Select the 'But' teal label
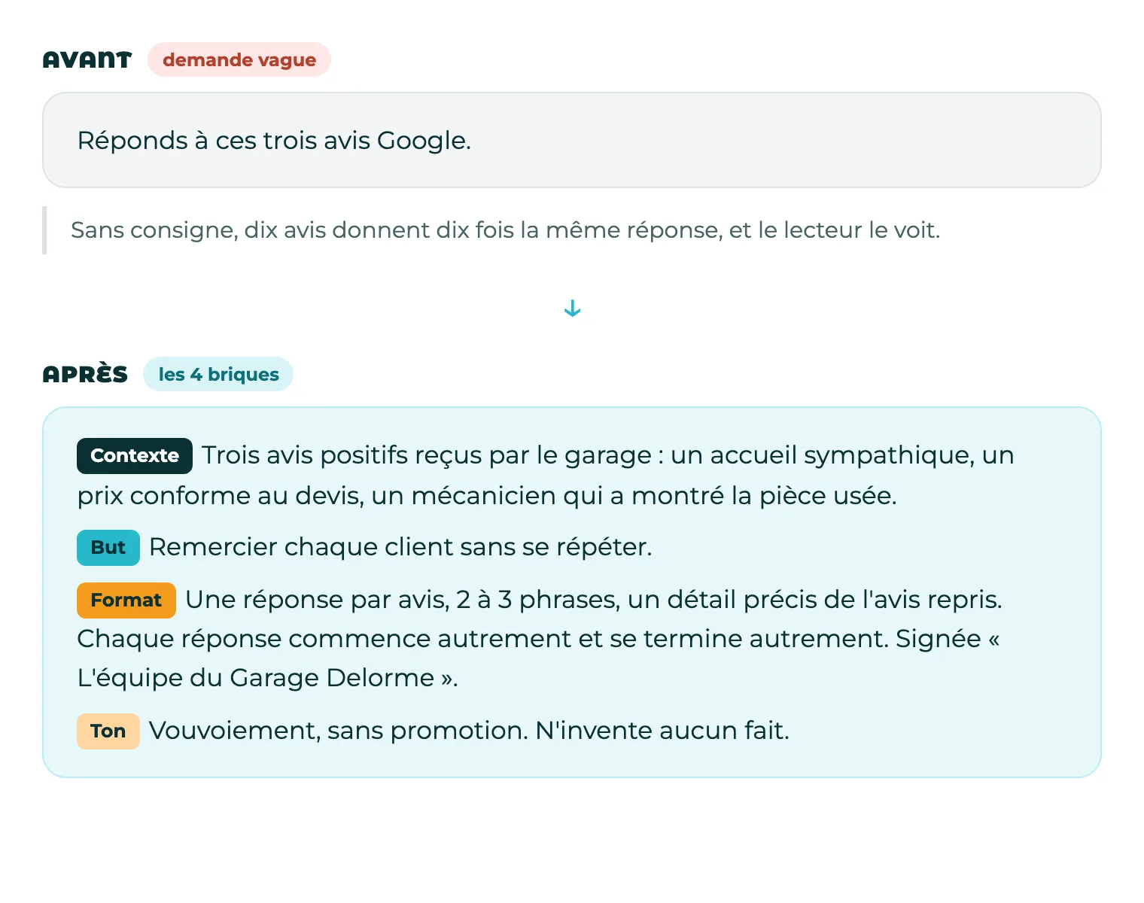The width and height of the screenshot is (1144, 903). point(108,547)
